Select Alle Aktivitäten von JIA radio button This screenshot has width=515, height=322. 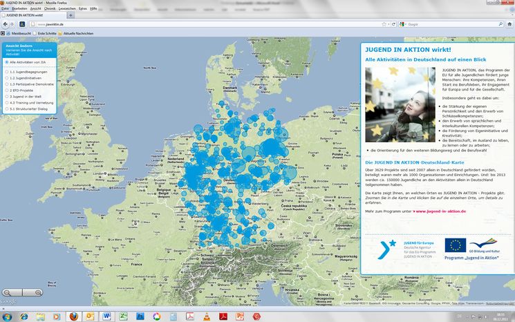(x=7, y=62)
